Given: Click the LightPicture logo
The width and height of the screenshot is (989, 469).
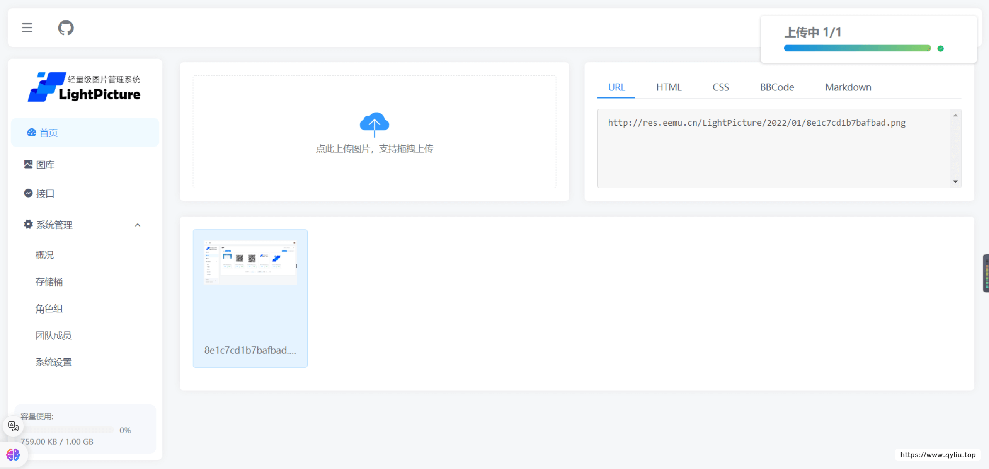Looking at the screenshot, I should point(84,87).
